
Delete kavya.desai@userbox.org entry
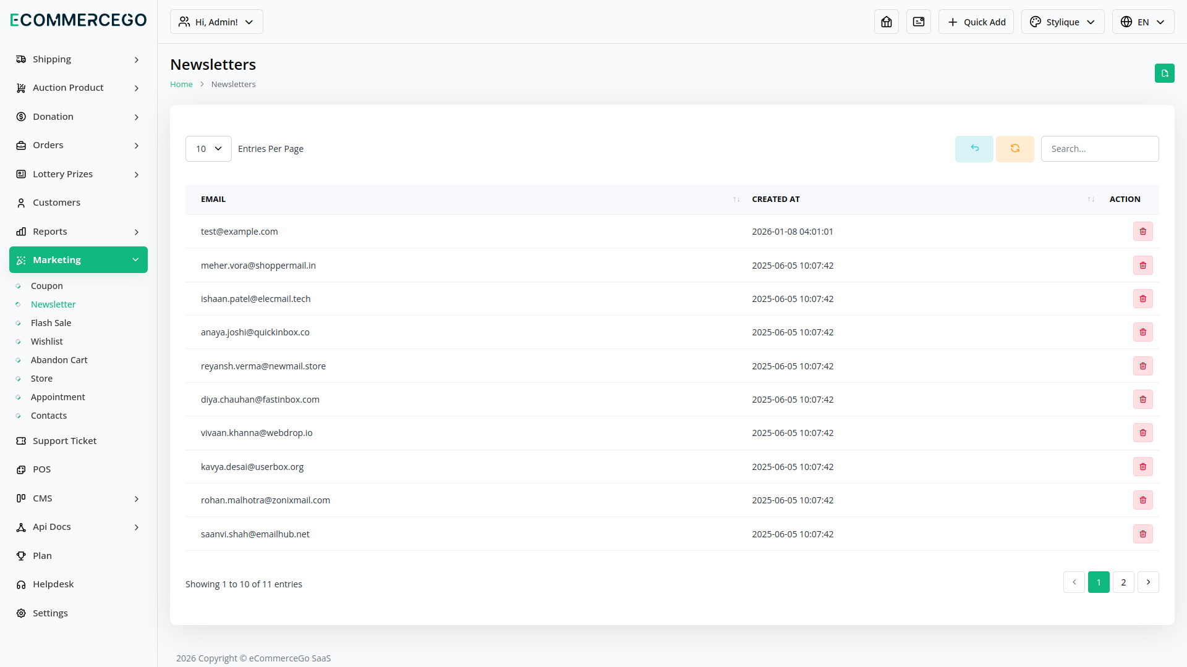pyautogui.click(x=1142, y=467)
